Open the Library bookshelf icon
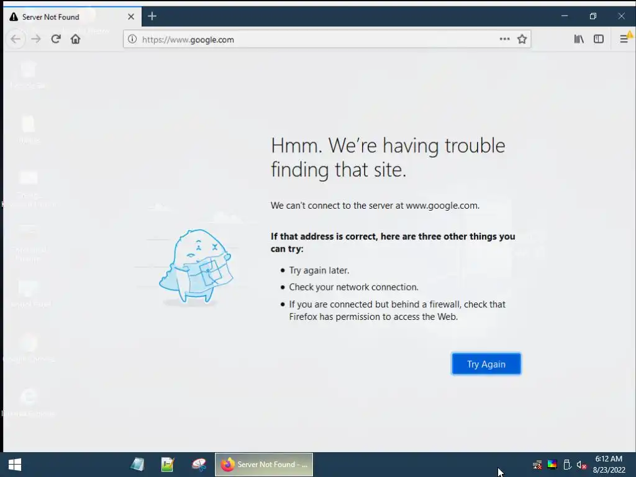This screenshot has width=636, height=477. point(579,39)
